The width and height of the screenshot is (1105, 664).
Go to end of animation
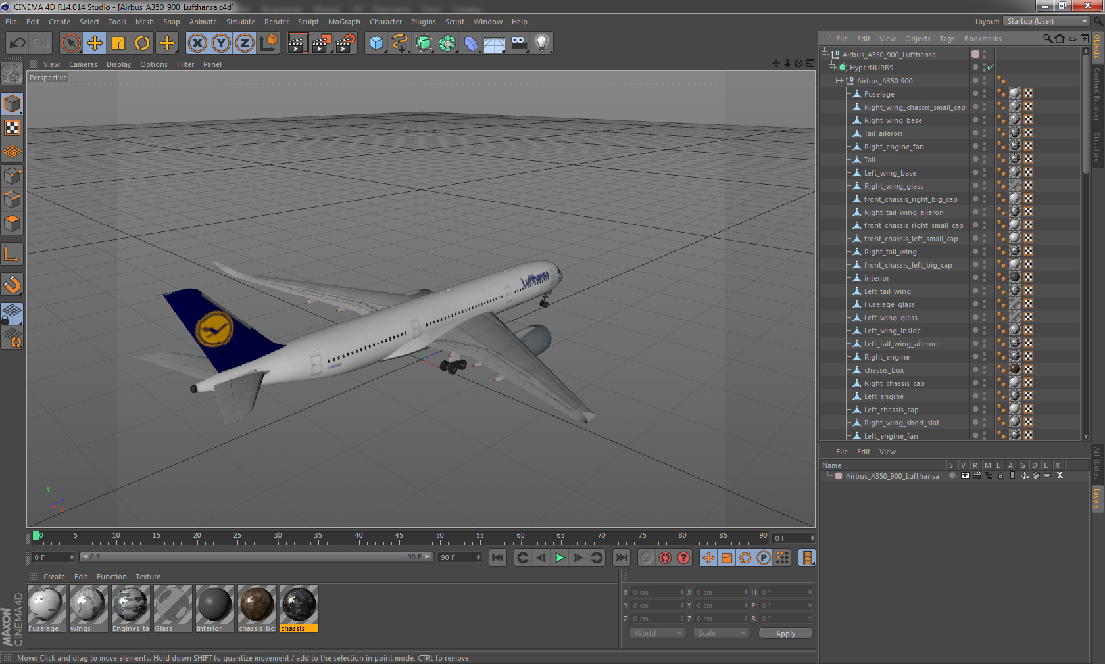pyautogui.click(x=621, y=557)
